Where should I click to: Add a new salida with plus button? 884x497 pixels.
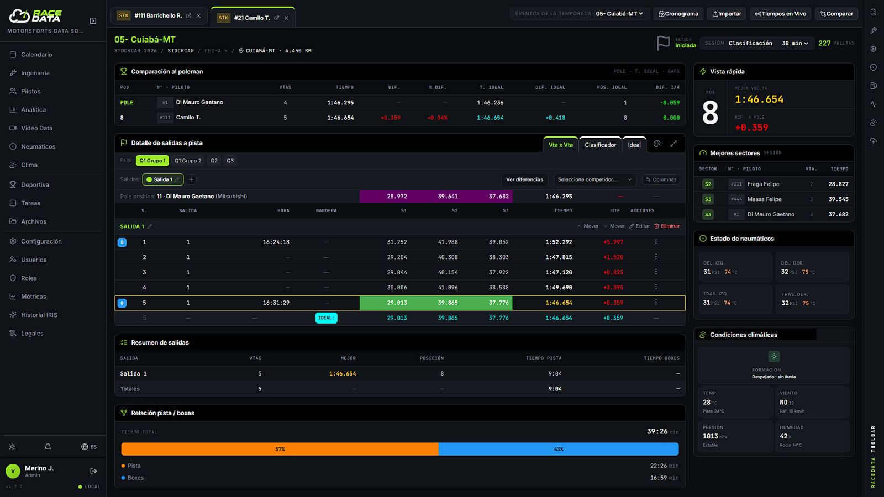click(191, 179)
